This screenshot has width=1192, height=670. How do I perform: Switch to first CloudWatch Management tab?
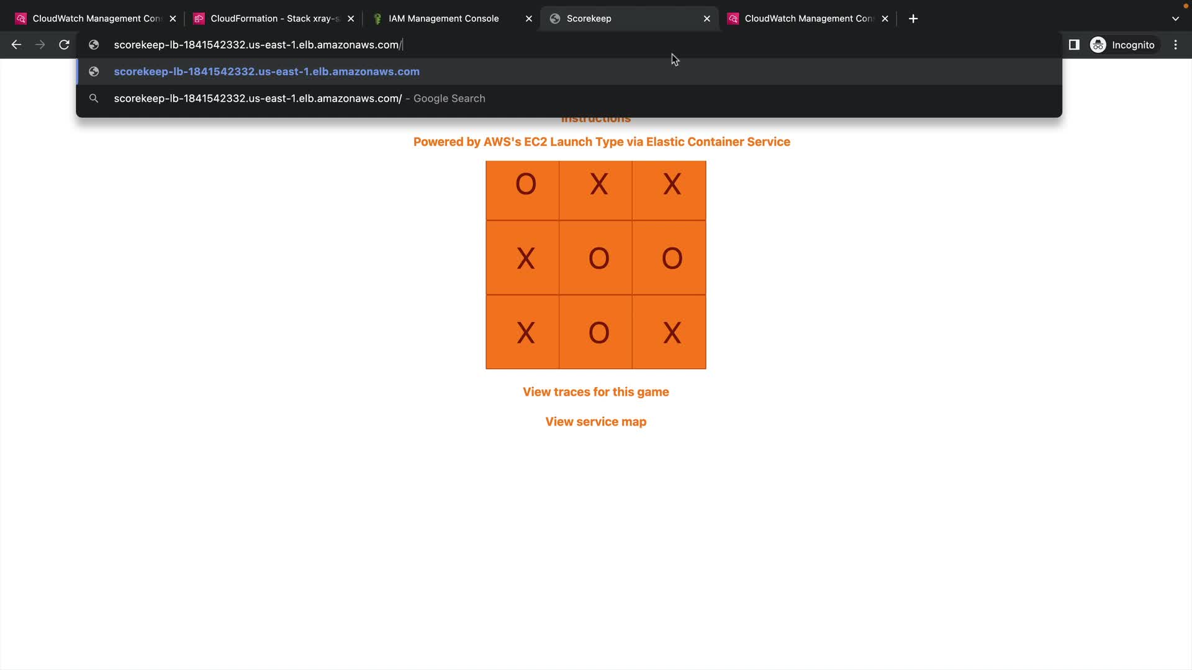(96, 19)
